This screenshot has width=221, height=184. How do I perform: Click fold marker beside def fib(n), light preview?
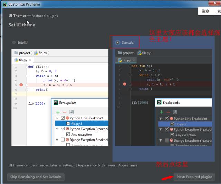27,67
